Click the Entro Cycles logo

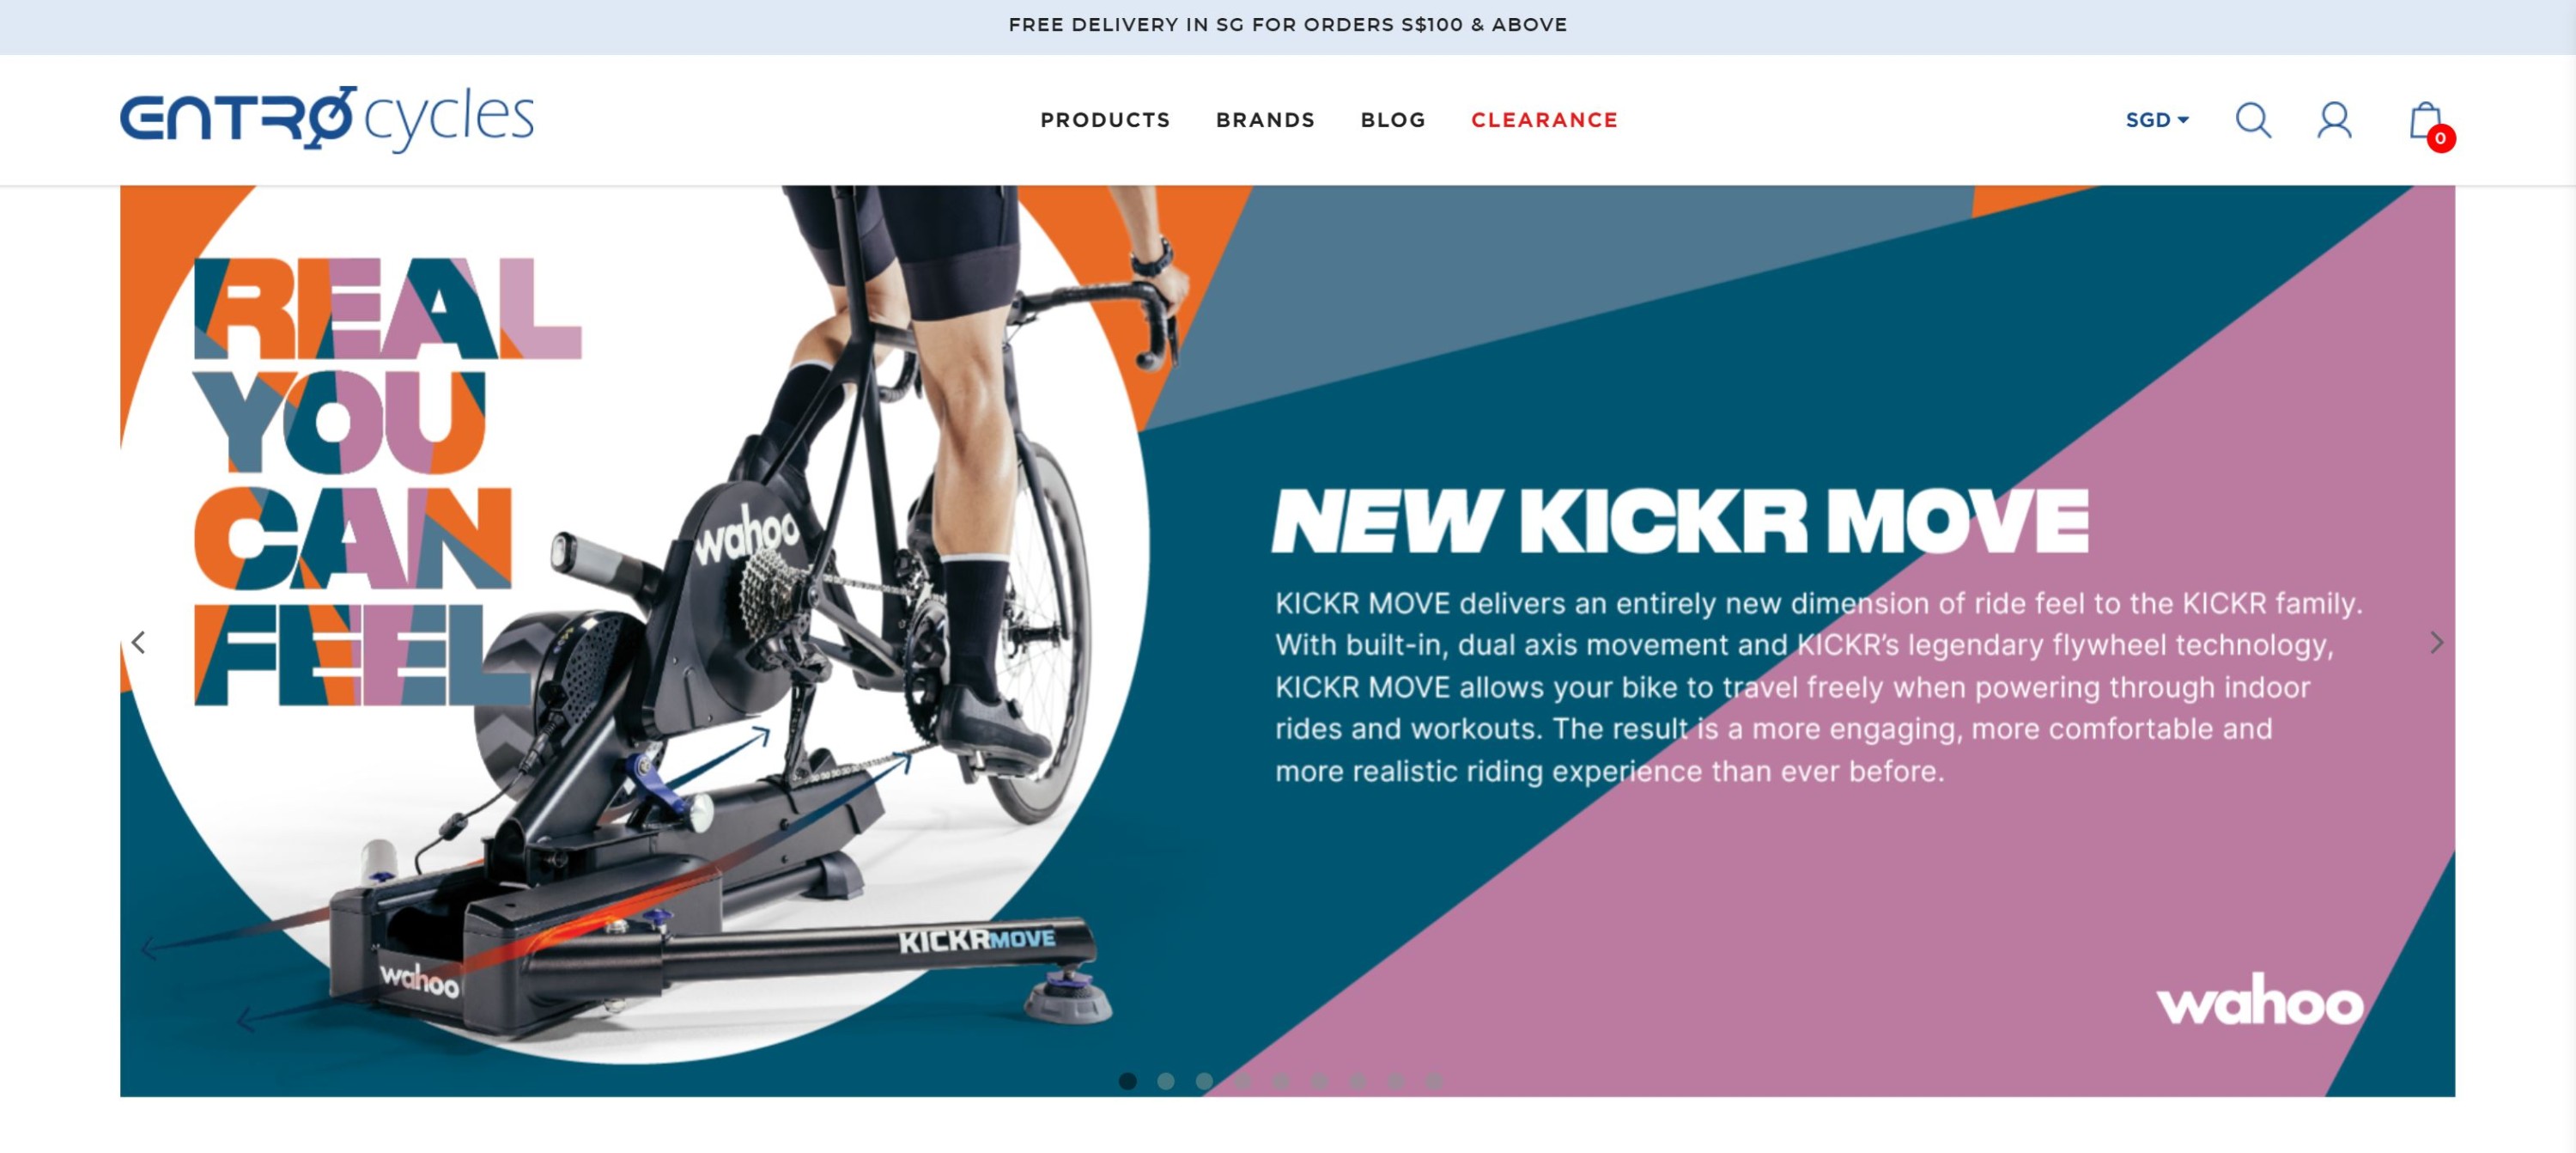327,118
